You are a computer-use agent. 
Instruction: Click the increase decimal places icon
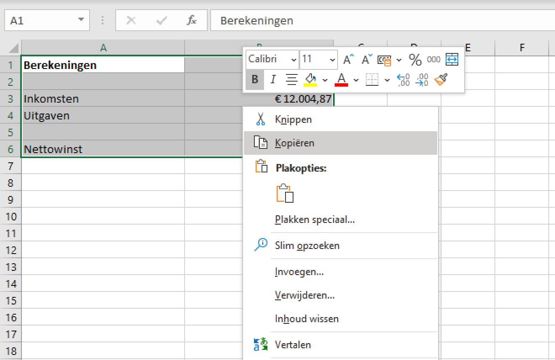click(x=403, y=79)
